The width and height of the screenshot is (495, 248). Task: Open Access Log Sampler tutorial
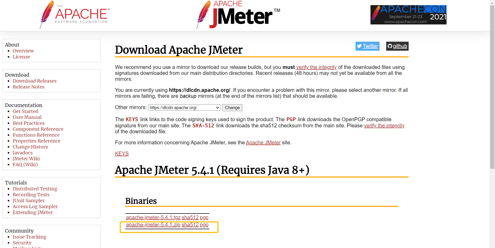tap(35, 206)
